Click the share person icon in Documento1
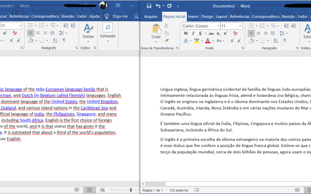This screenshot has width=311, height=194. coord(136,16)
